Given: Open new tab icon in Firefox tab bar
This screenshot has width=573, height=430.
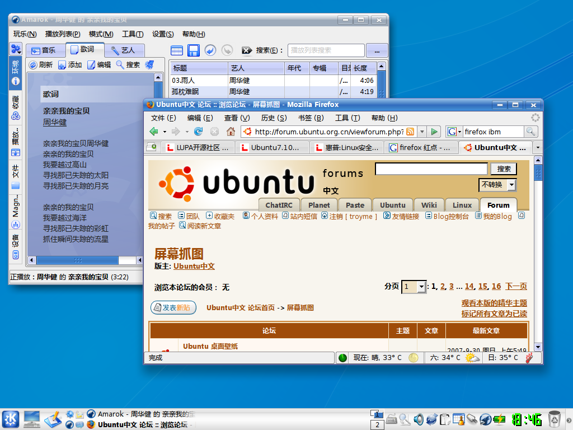Looking at the screenshot, I should coord(152,147).
